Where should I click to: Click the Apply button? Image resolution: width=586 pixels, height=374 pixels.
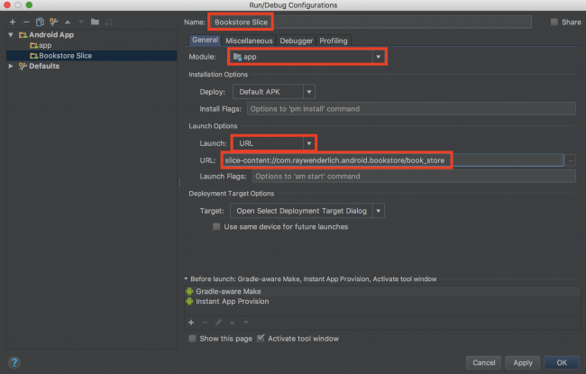tap(521, 362)
